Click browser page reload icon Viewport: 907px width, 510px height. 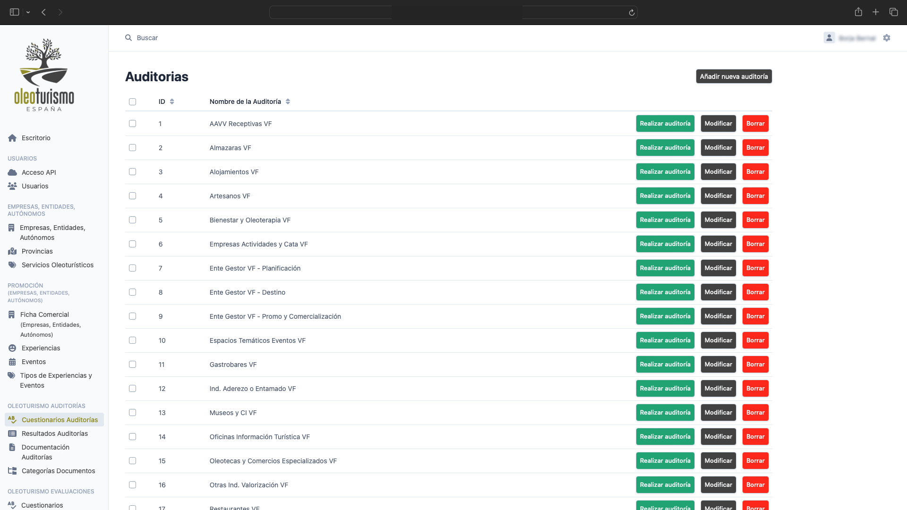point(632,12)
